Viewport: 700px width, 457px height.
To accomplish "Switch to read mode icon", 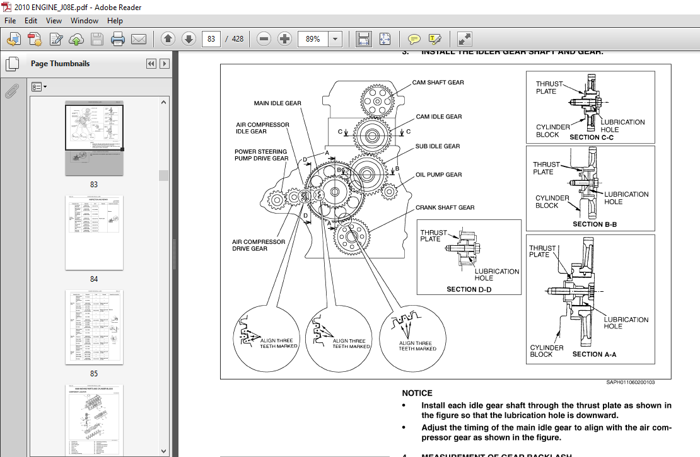I will tap(464, 39).
